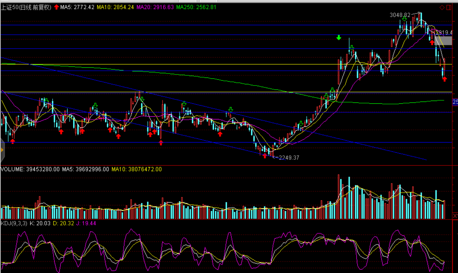The image size is (458, 273).
Task: Select the MA5 moving average label
Action: click(x=77, y=7)
